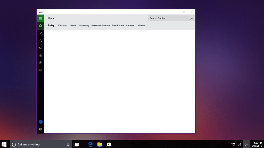Open the Watchlist star icon in the sidebar
Viewport: 264px width, 148px height.
[x=40, y=41]
